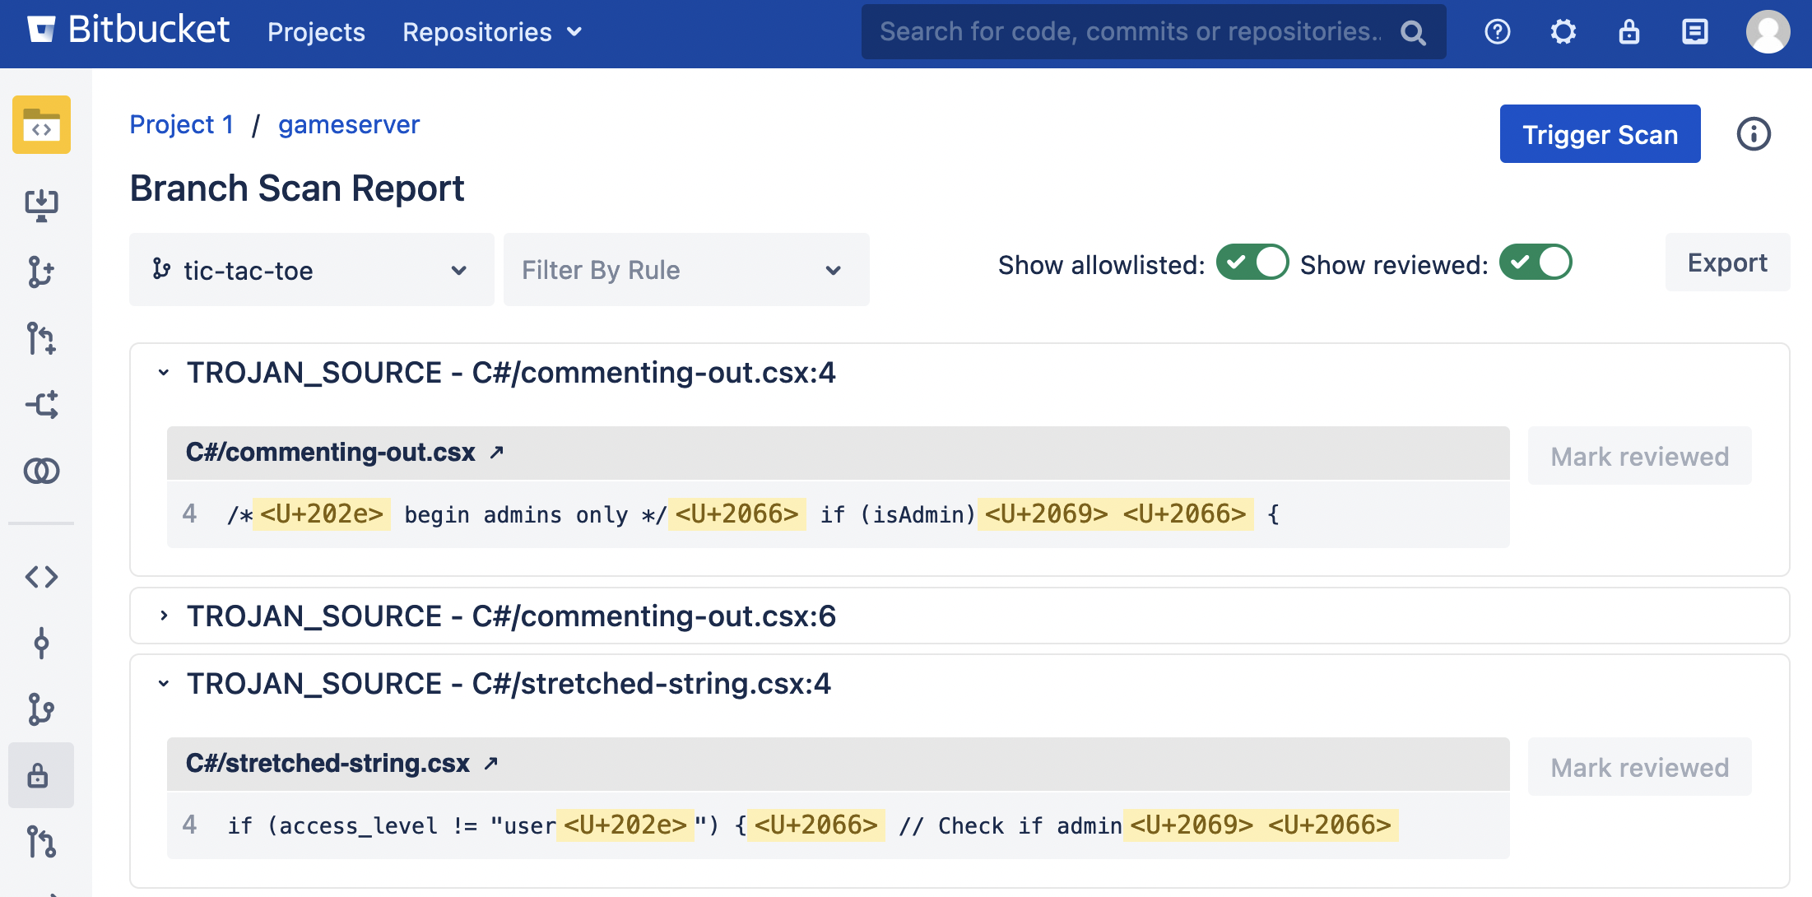Open the Repositories menu
Image resolution: width=1812 pixels, height=897 pixels.
pyautogui.click(x=492, y=32)
